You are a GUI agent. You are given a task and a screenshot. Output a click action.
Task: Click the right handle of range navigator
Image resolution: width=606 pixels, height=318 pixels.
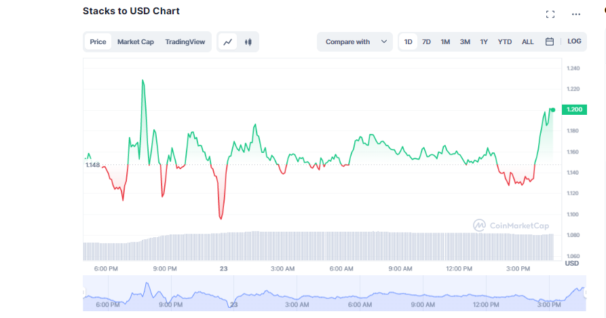pyautogui.click(x=585, y=293)
